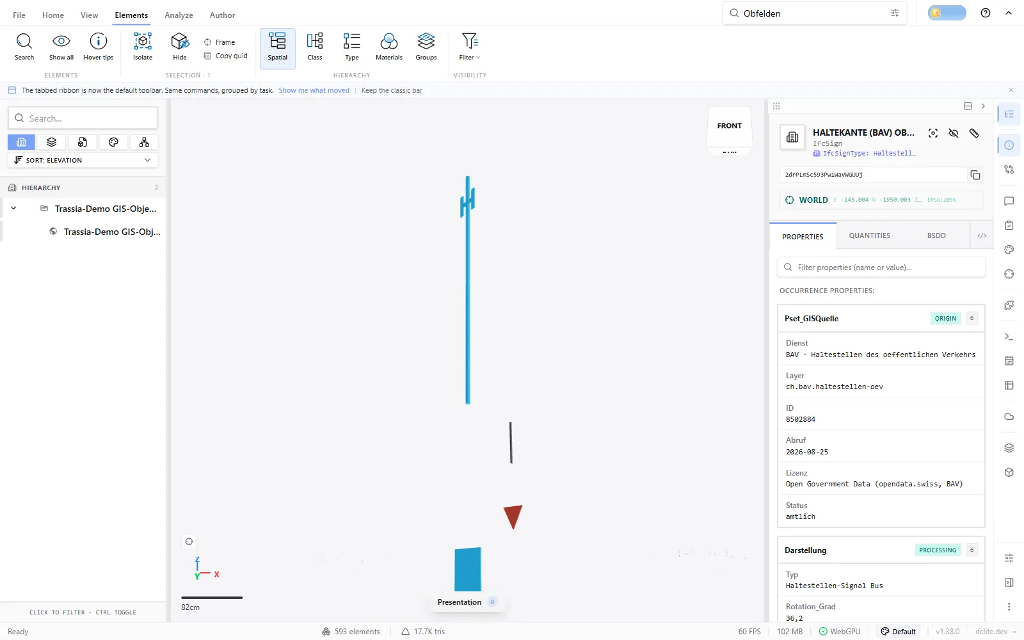
Task: Open comments icon in right sidebar
Action: click(x=1009, y=201)
